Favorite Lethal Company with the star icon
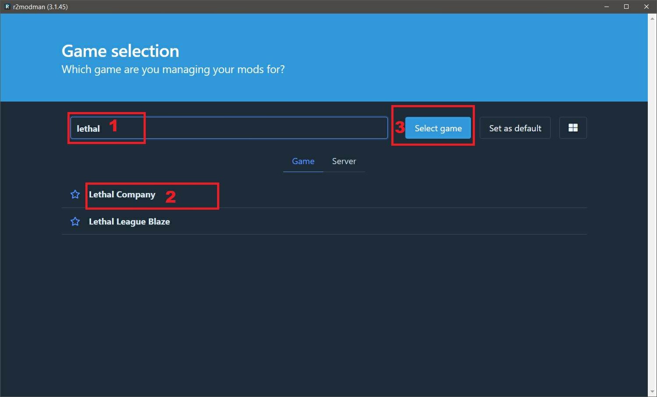Viewport: 657px width, 397px height. (x=75, y=195)
